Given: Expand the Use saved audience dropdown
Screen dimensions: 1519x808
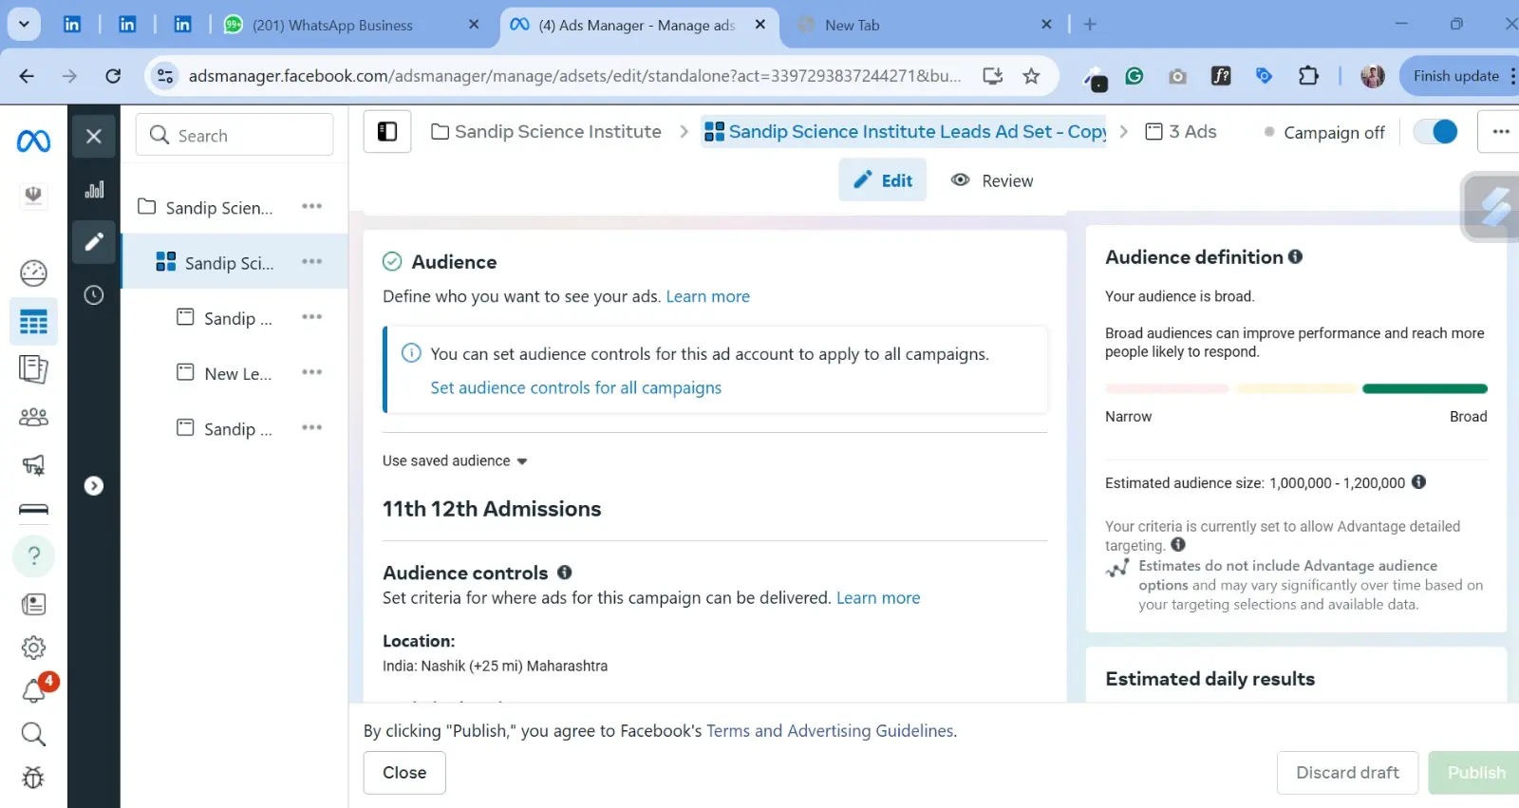Looking at the screenshot, I should [455, 461].
